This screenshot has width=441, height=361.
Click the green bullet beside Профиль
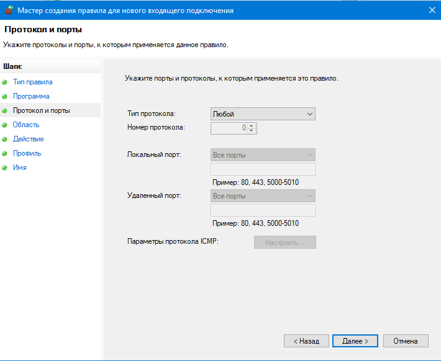coord(5,154)
